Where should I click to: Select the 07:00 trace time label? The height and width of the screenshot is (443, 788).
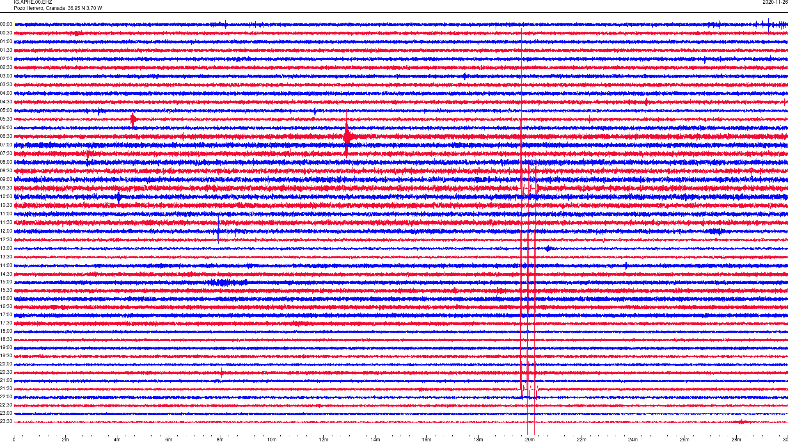(x=6, y=145)
